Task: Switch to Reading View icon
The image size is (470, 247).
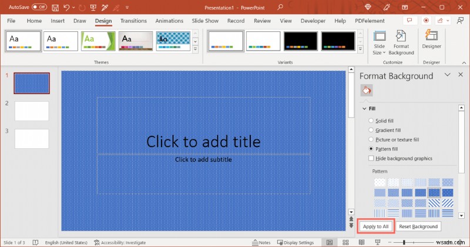Action: [361, 242]
